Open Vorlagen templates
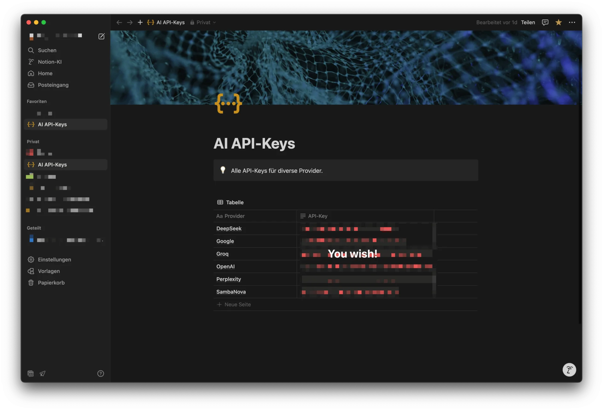The width and height of the screenshot is (603, 410). pyautogui.click(x=66, y=271)
